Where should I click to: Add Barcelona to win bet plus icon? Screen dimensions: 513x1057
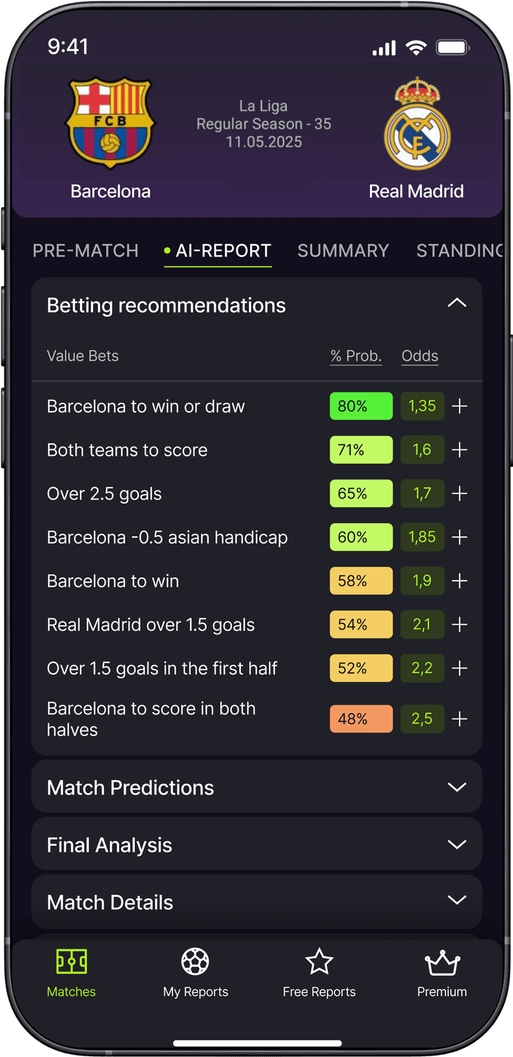(x=460, y=582)
